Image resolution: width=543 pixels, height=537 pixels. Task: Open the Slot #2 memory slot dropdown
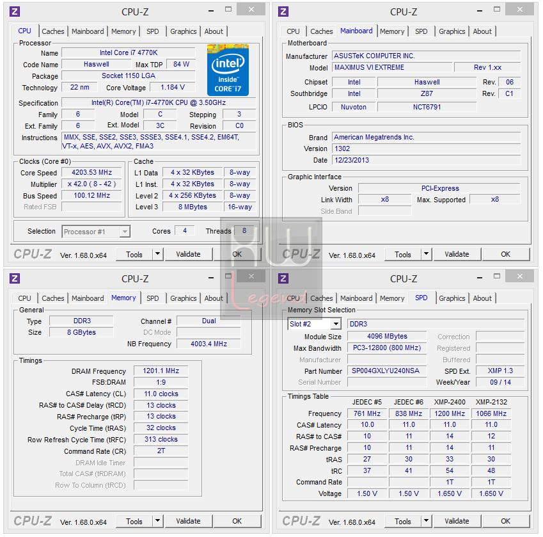[x=336, y=324]
